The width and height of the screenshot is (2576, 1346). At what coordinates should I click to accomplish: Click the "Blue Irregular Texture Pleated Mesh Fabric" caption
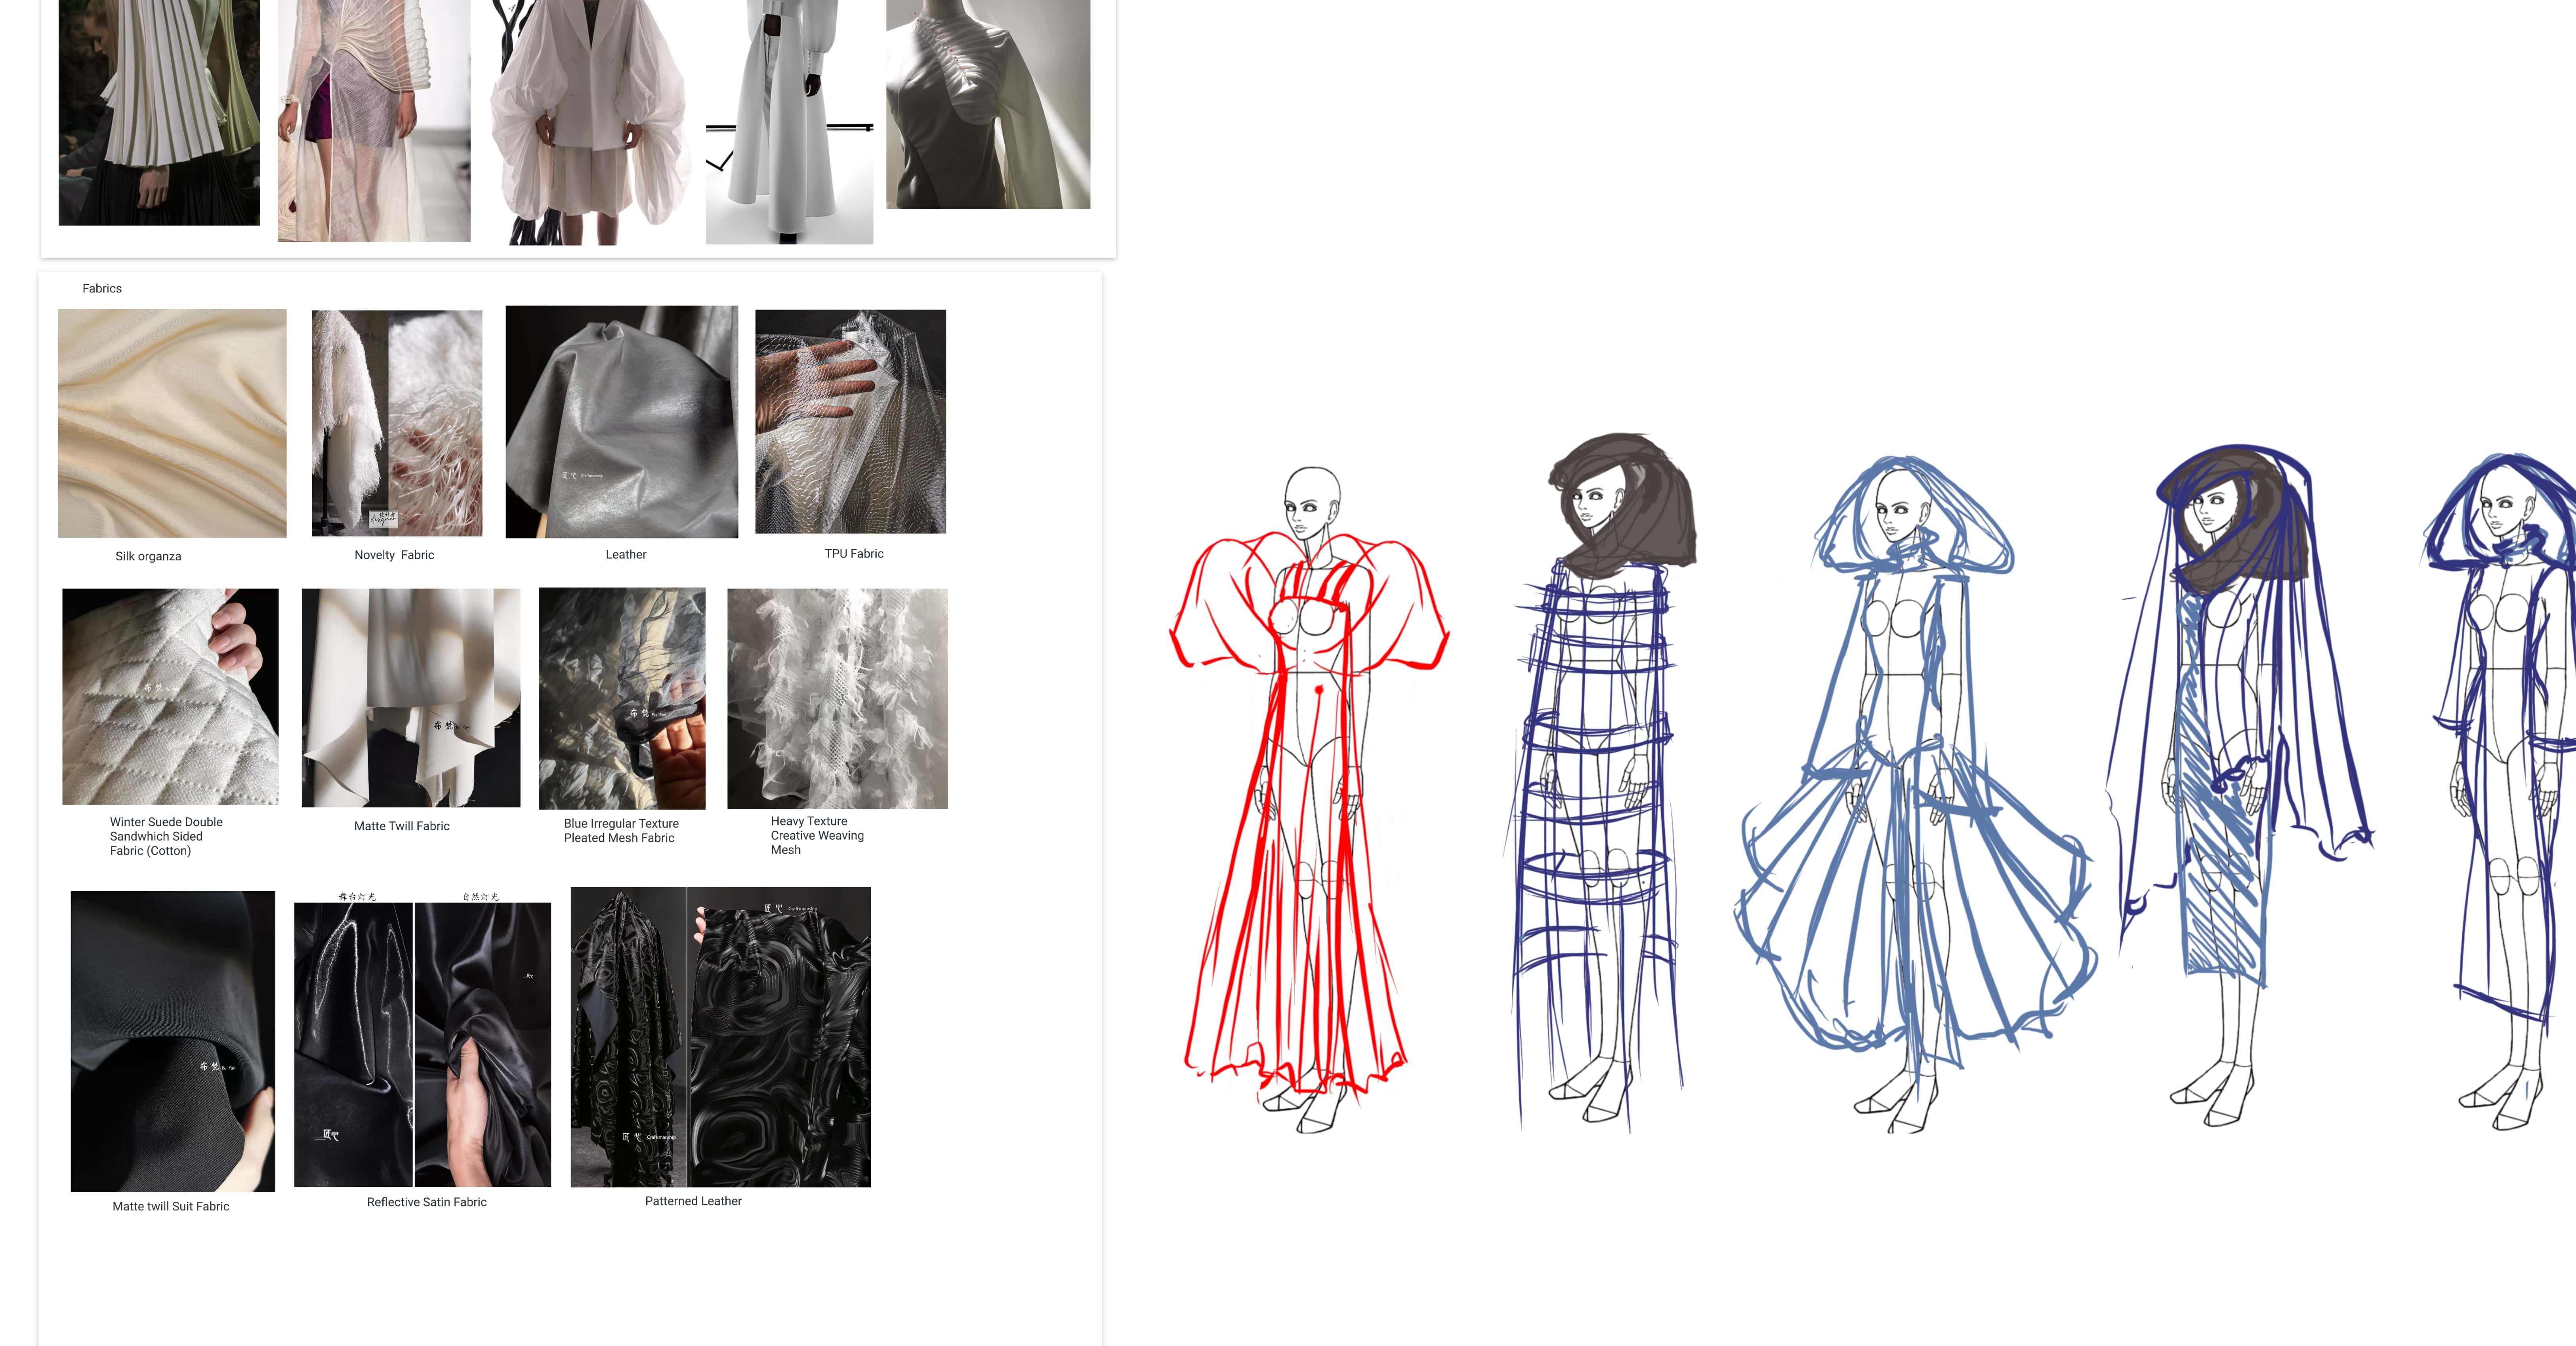pos(621,831)
